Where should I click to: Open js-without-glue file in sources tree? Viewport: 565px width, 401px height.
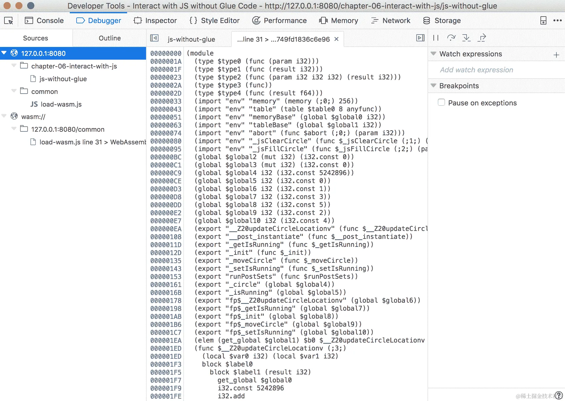[x=63, y=79]
